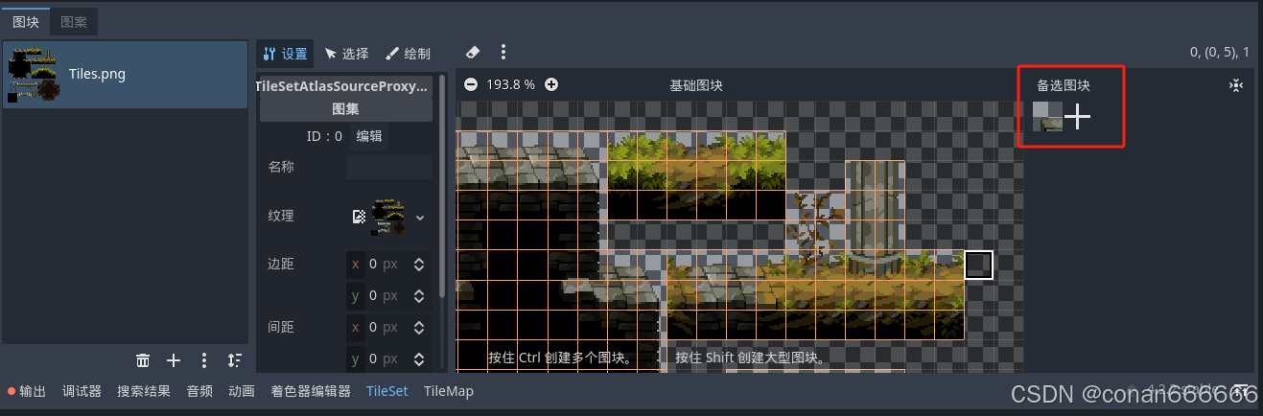Click the inspector vertical scrollbar
This screenshot has width=1263, height=416.
point(442,184)
